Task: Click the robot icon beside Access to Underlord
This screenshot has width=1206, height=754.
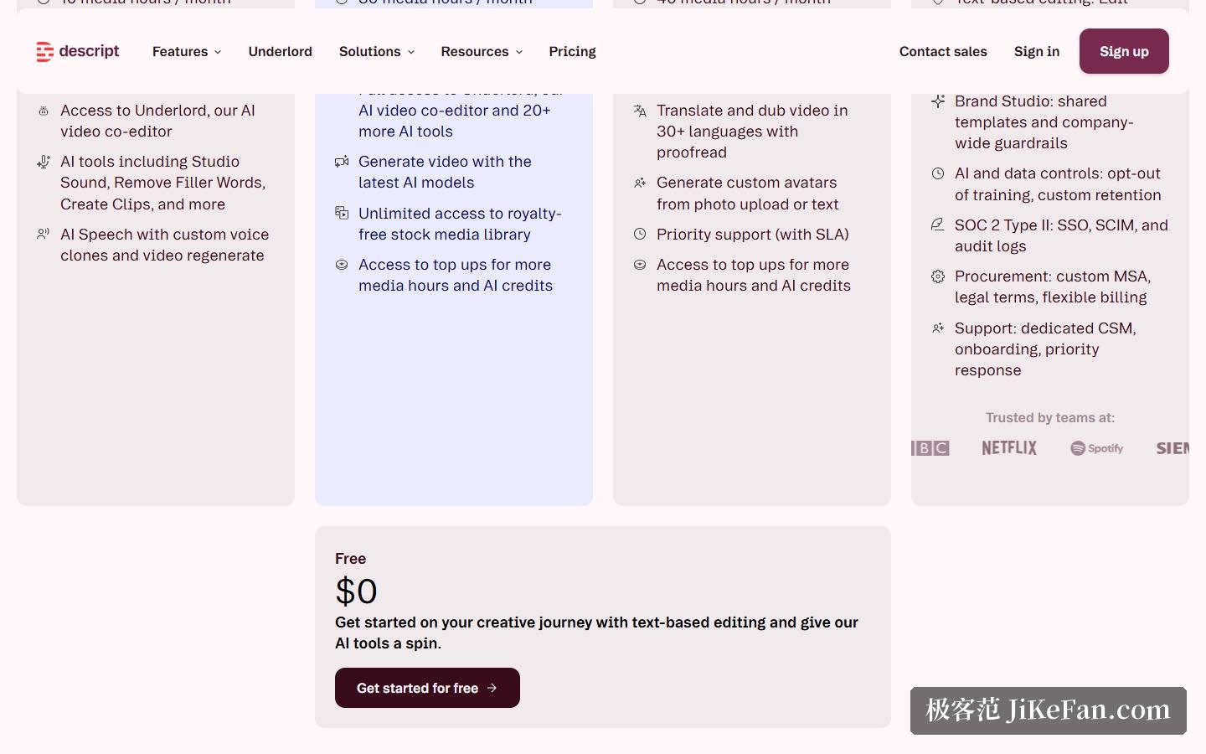Action: pos(44,111)
